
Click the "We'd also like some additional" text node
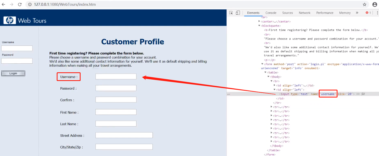321,51
